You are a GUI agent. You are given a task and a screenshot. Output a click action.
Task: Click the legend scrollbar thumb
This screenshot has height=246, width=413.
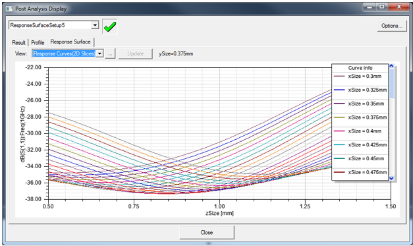pos(391,84)
